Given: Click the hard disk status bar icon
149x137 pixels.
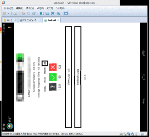Looking at the screenshot, I should click(x=121, y=134).
